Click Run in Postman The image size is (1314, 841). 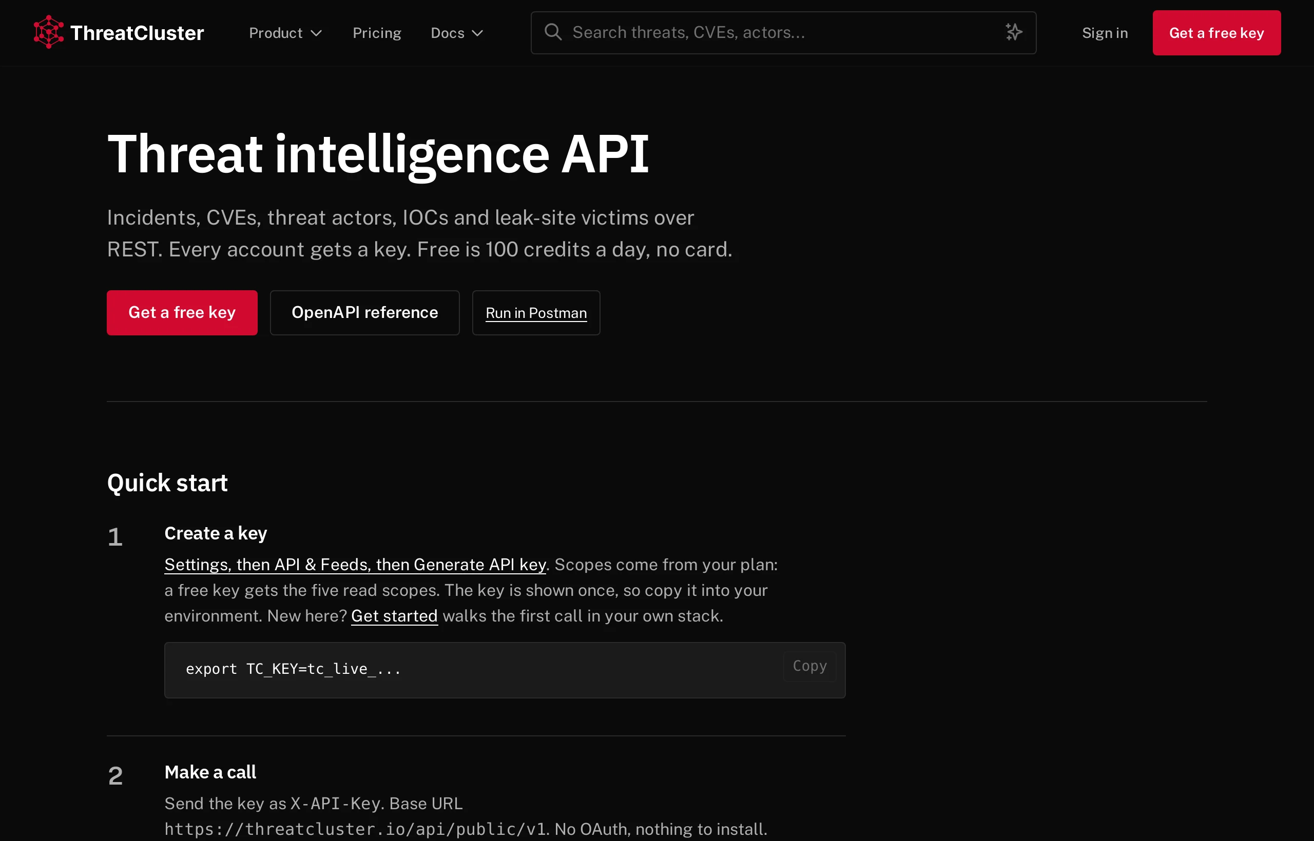pyautogui.click(x=536, y=312)
